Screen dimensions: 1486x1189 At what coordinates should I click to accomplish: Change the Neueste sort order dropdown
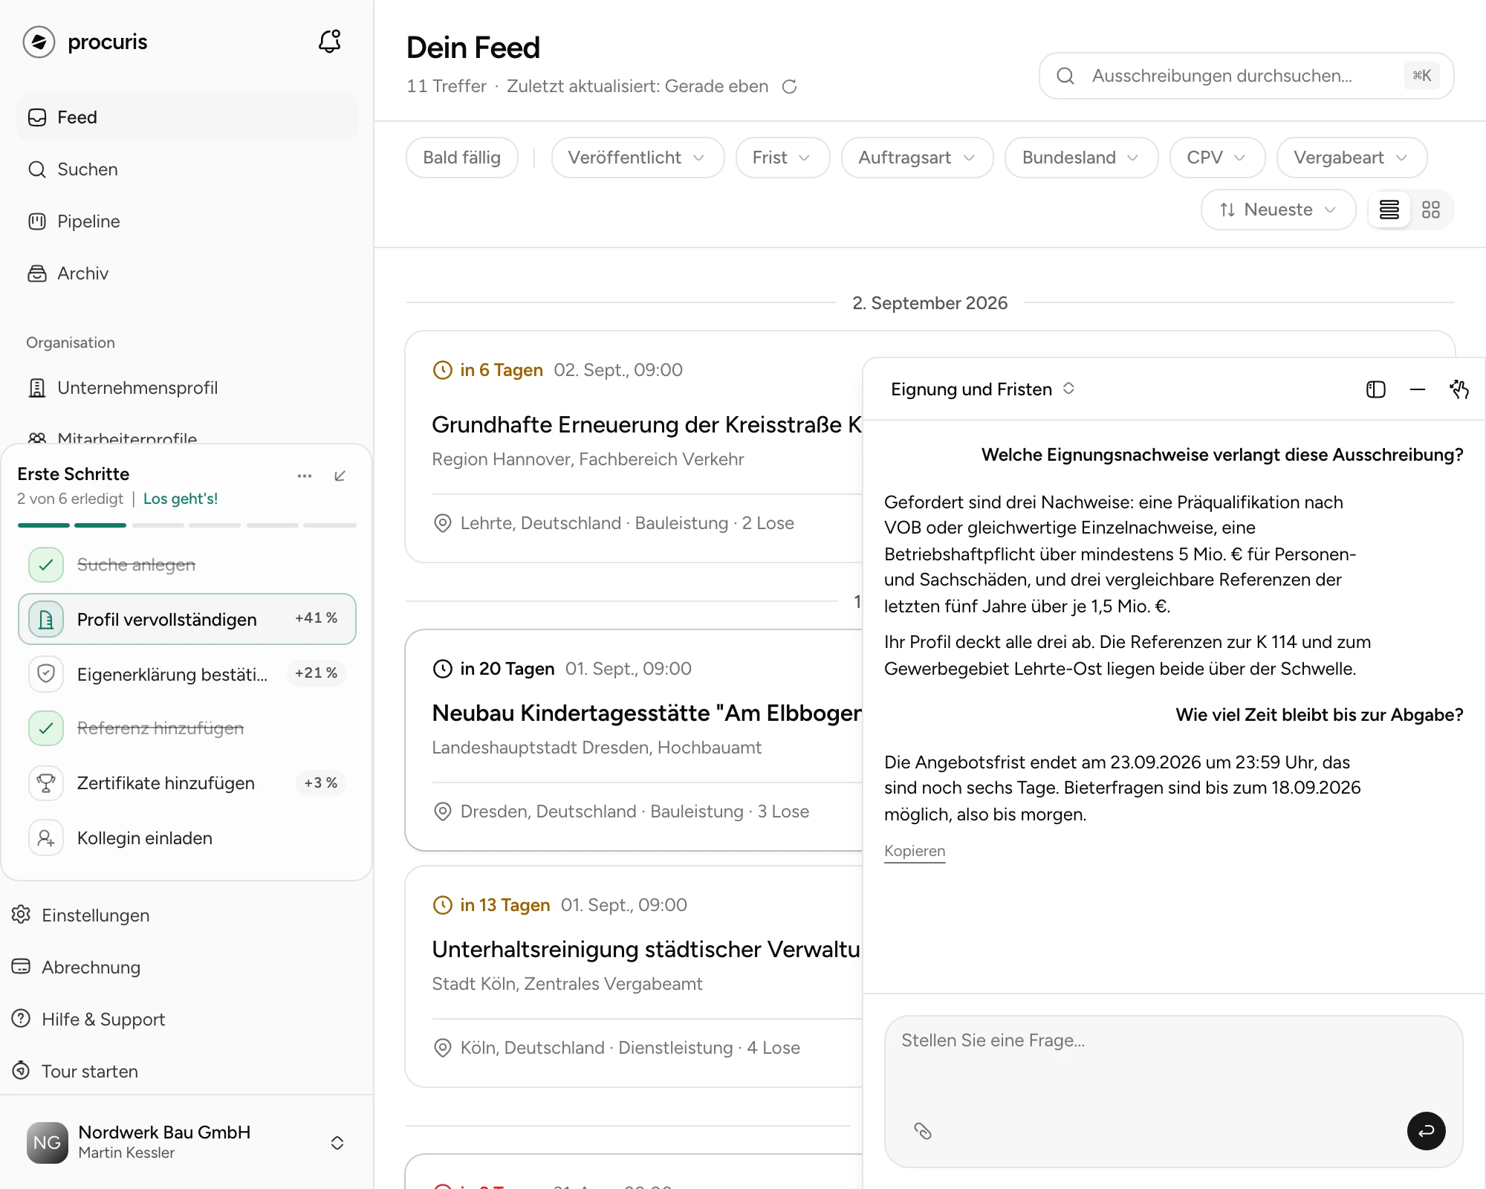click(x=1278, y=210)
